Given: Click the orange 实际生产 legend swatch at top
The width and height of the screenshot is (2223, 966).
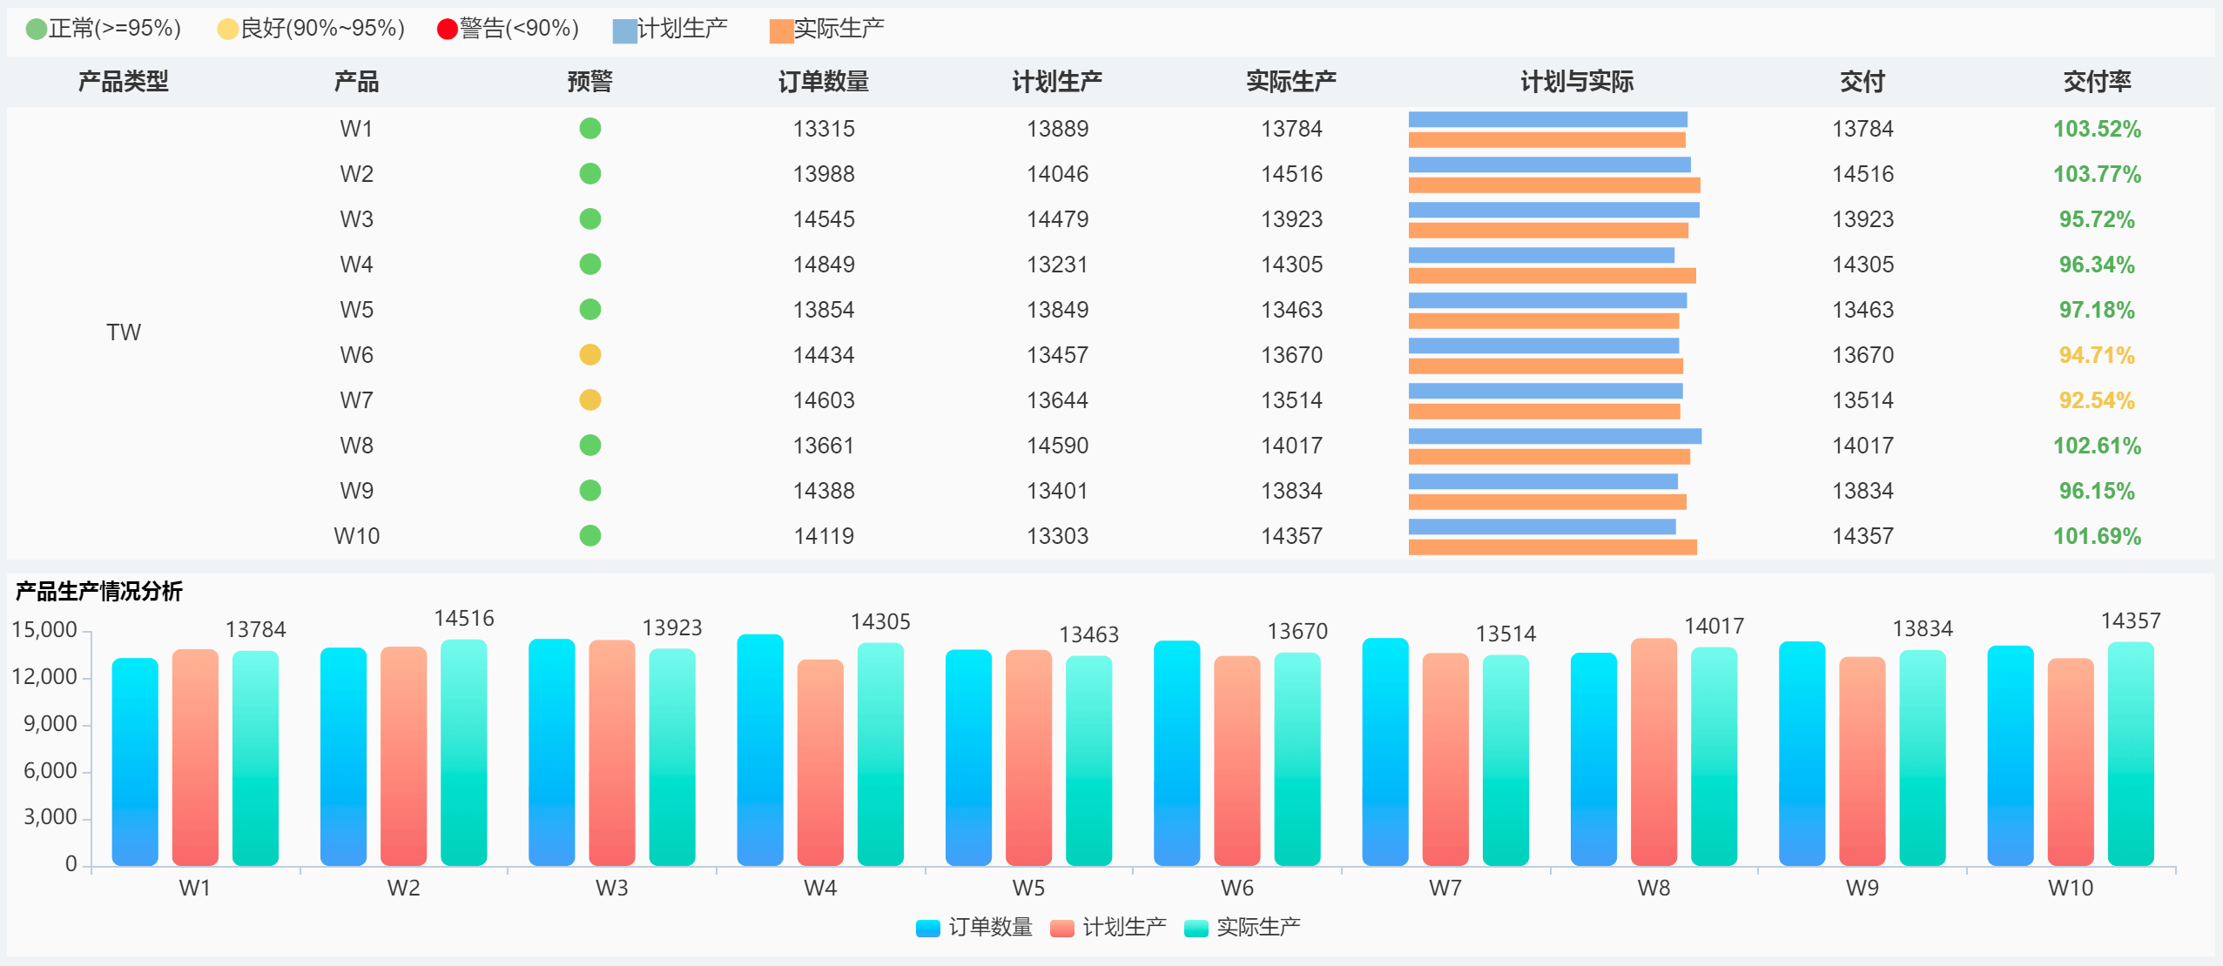Looking at the screenshot, I should 781,31.
